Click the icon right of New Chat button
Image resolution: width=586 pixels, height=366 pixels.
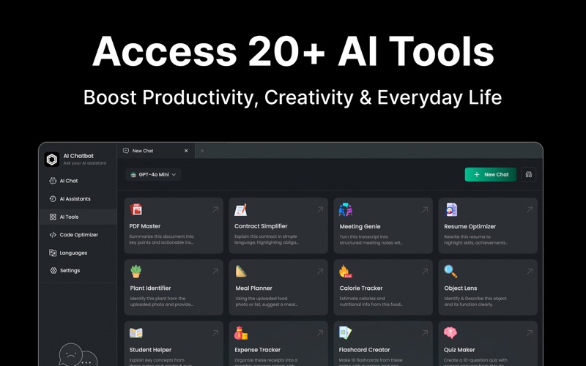pyautogui.click(x=529, y=175)
